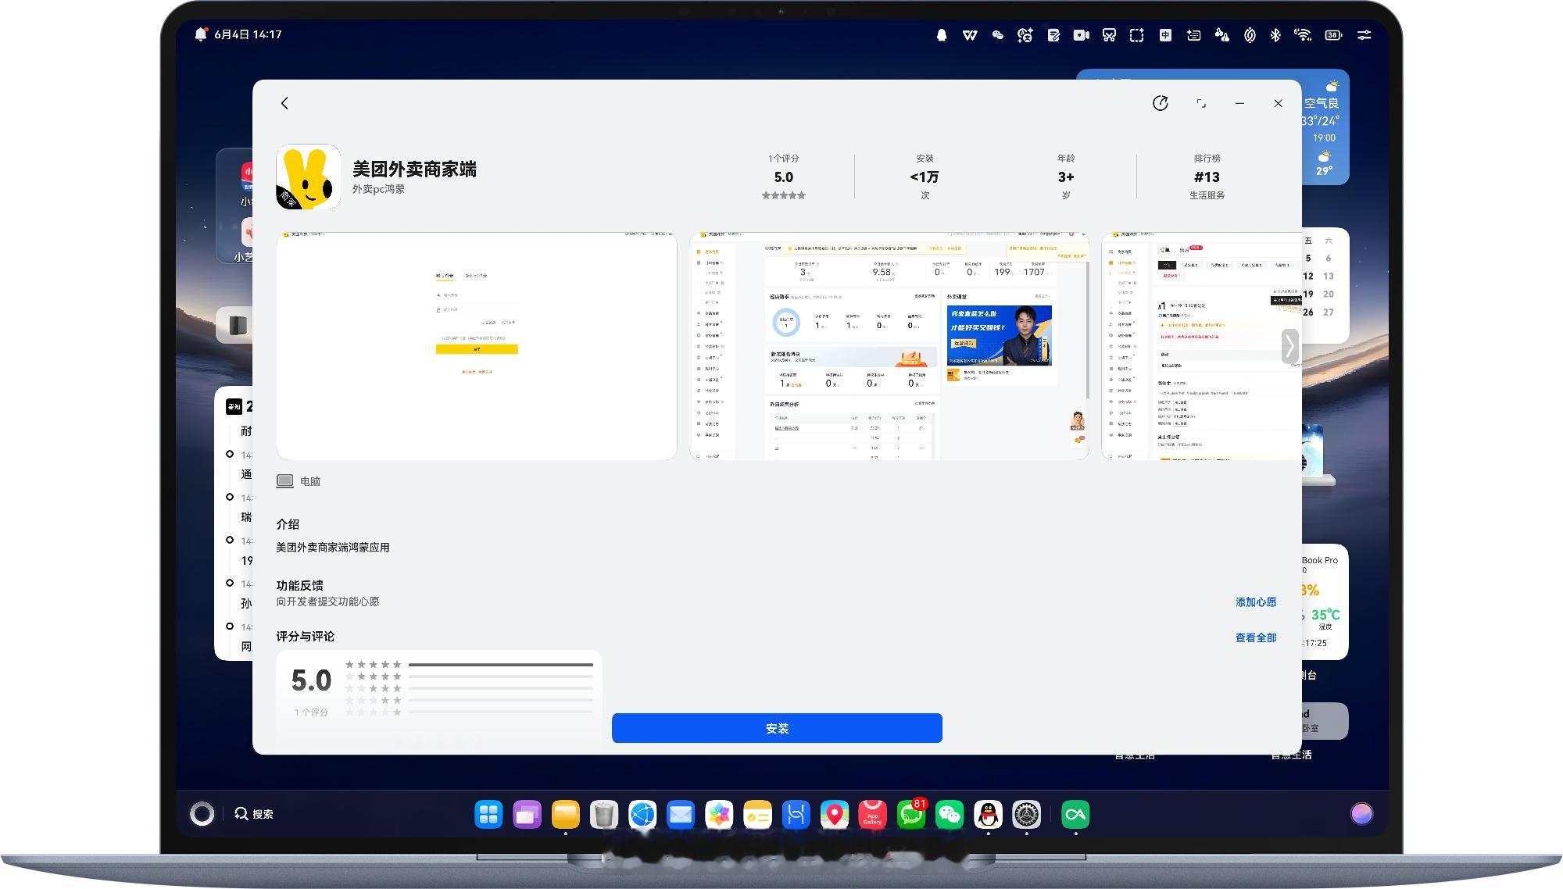Start screen recording from the status bar
Viewport: 1563px width, 889px height.
[x=1082, y=35]
